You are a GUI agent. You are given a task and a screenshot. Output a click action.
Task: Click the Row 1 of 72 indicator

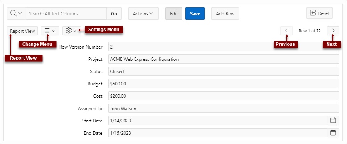tap(310, 31)
